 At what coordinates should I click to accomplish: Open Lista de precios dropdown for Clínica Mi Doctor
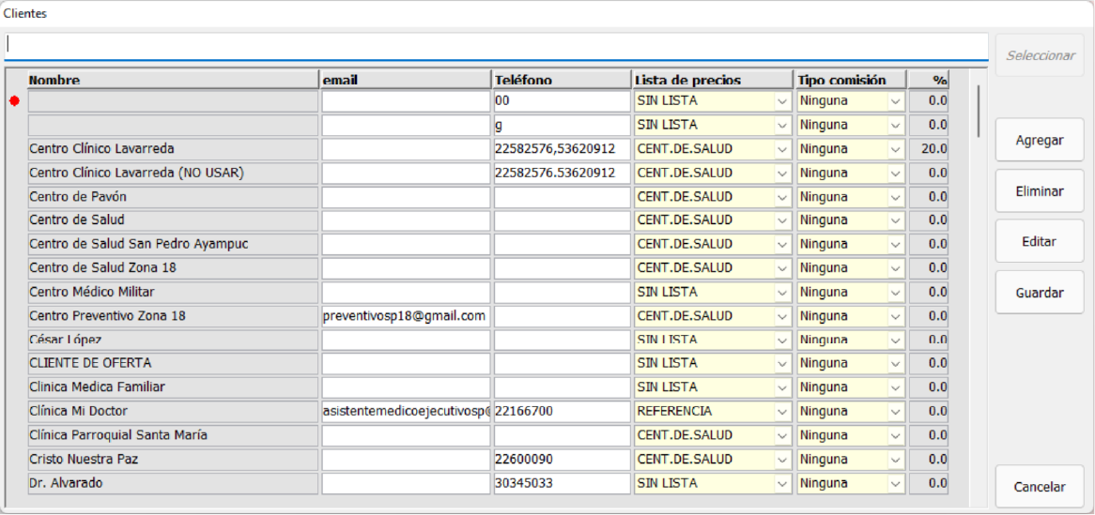tap(782, 412)
